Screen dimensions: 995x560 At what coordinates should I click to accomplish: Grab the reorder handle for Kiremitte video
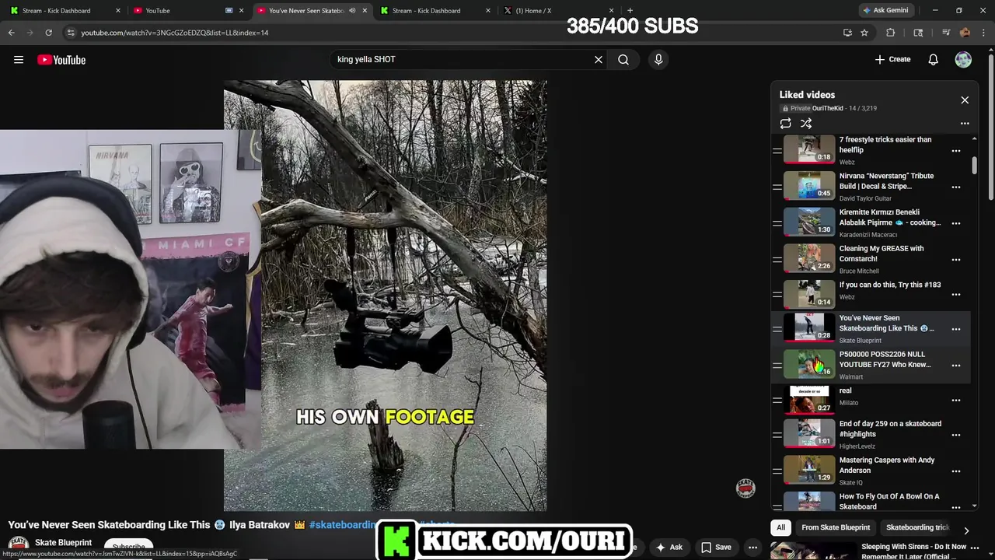coord(777,223)
